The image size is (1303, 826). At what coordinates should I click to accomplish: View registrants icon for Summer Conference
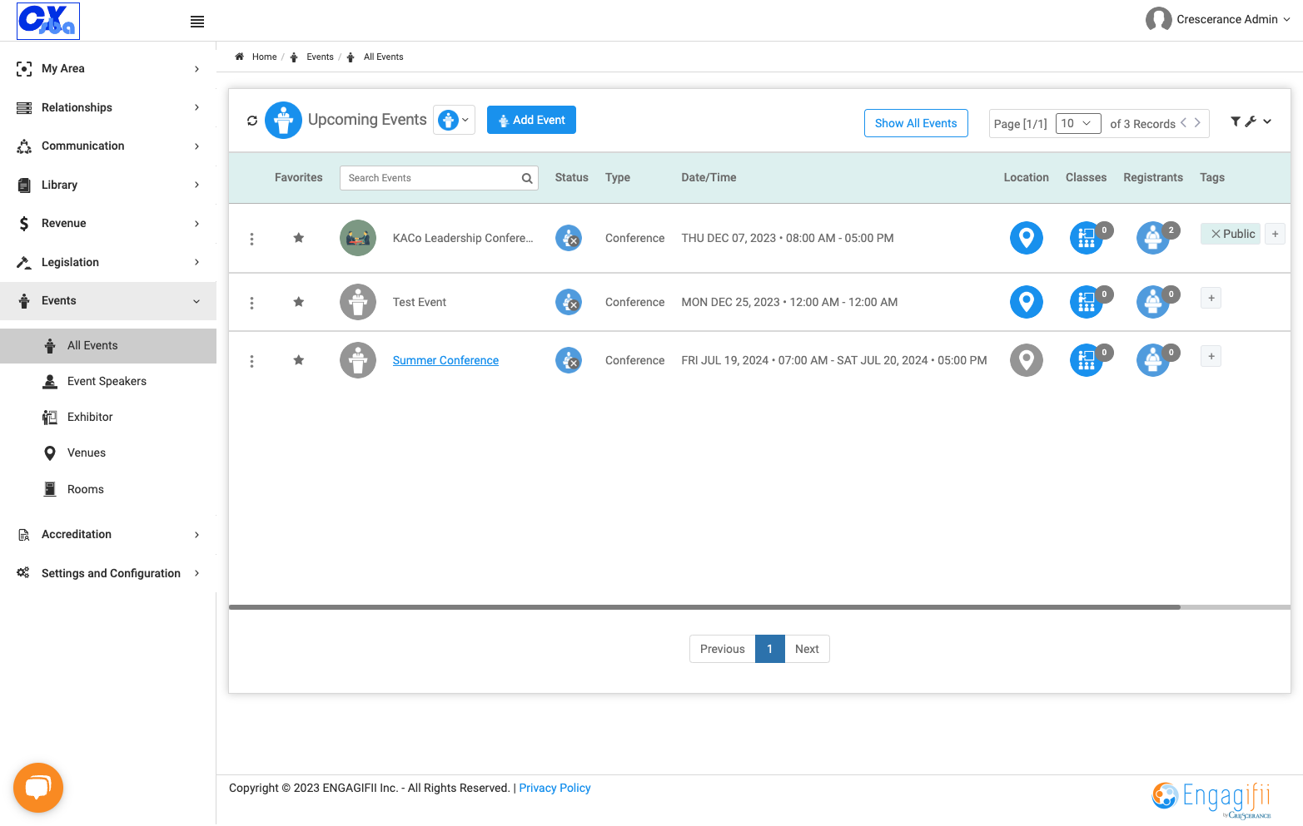click(x=1153, y=360)
